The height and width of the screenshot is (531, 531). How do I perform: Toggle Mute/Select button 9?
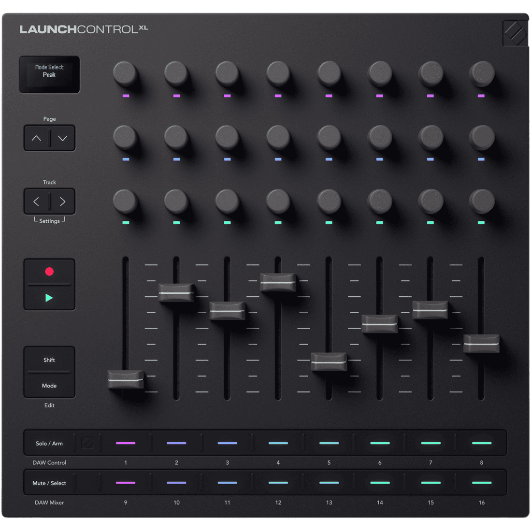(126, 483)
